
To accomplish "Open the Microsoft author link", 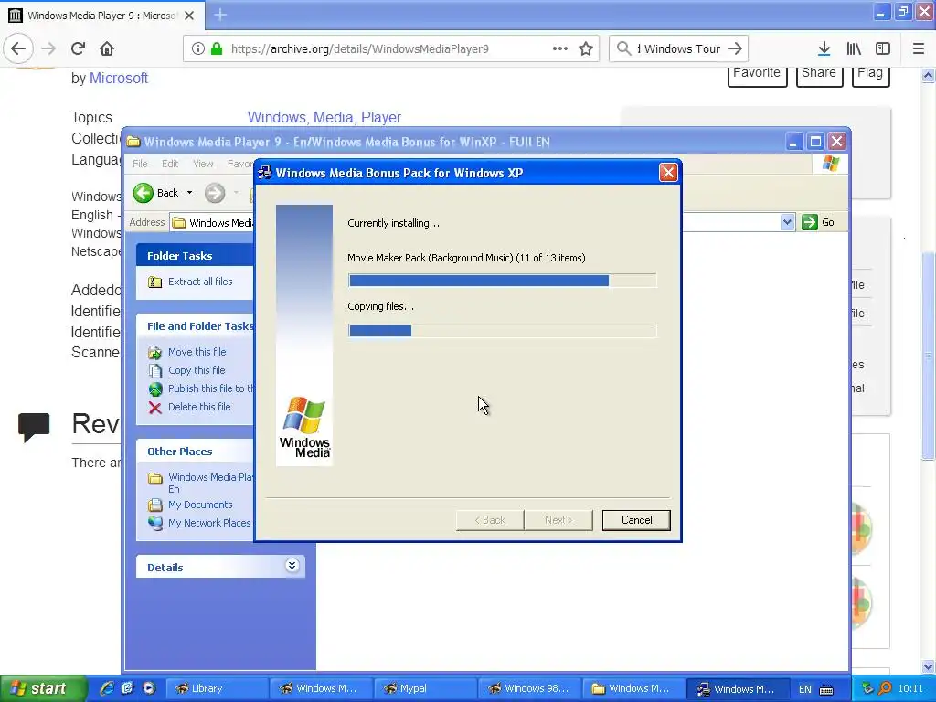I will tap(119, 79).
